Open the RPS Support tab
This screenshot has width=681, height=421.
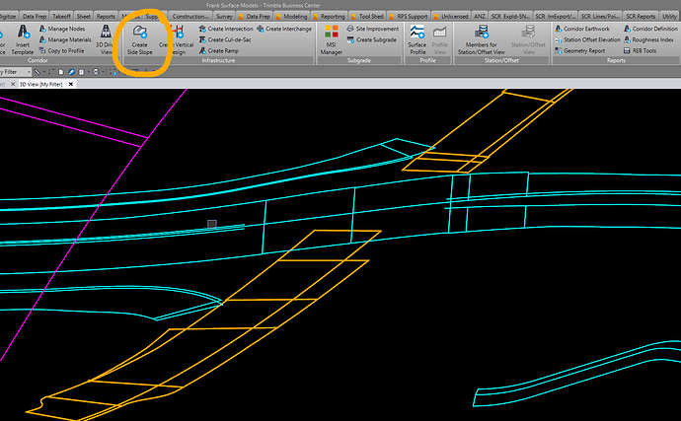(x=409, y=17)
